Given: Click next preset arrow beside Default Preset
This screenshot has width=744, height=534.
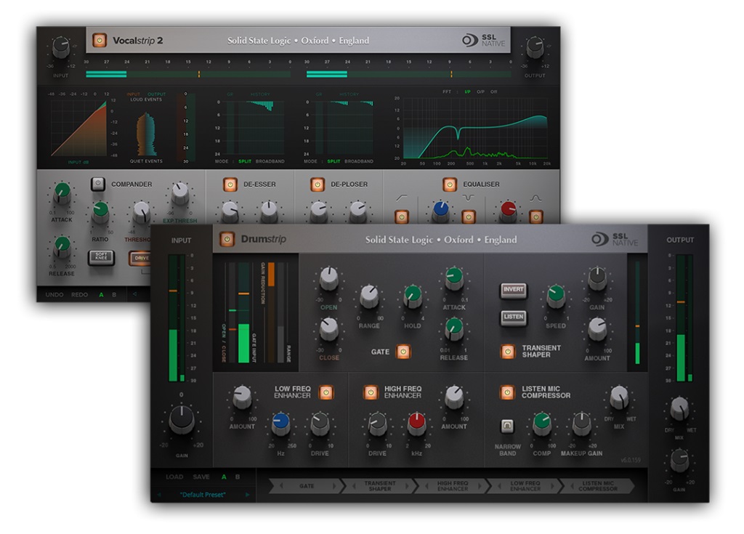Looking at the screenshot, I should click(247, 495).
